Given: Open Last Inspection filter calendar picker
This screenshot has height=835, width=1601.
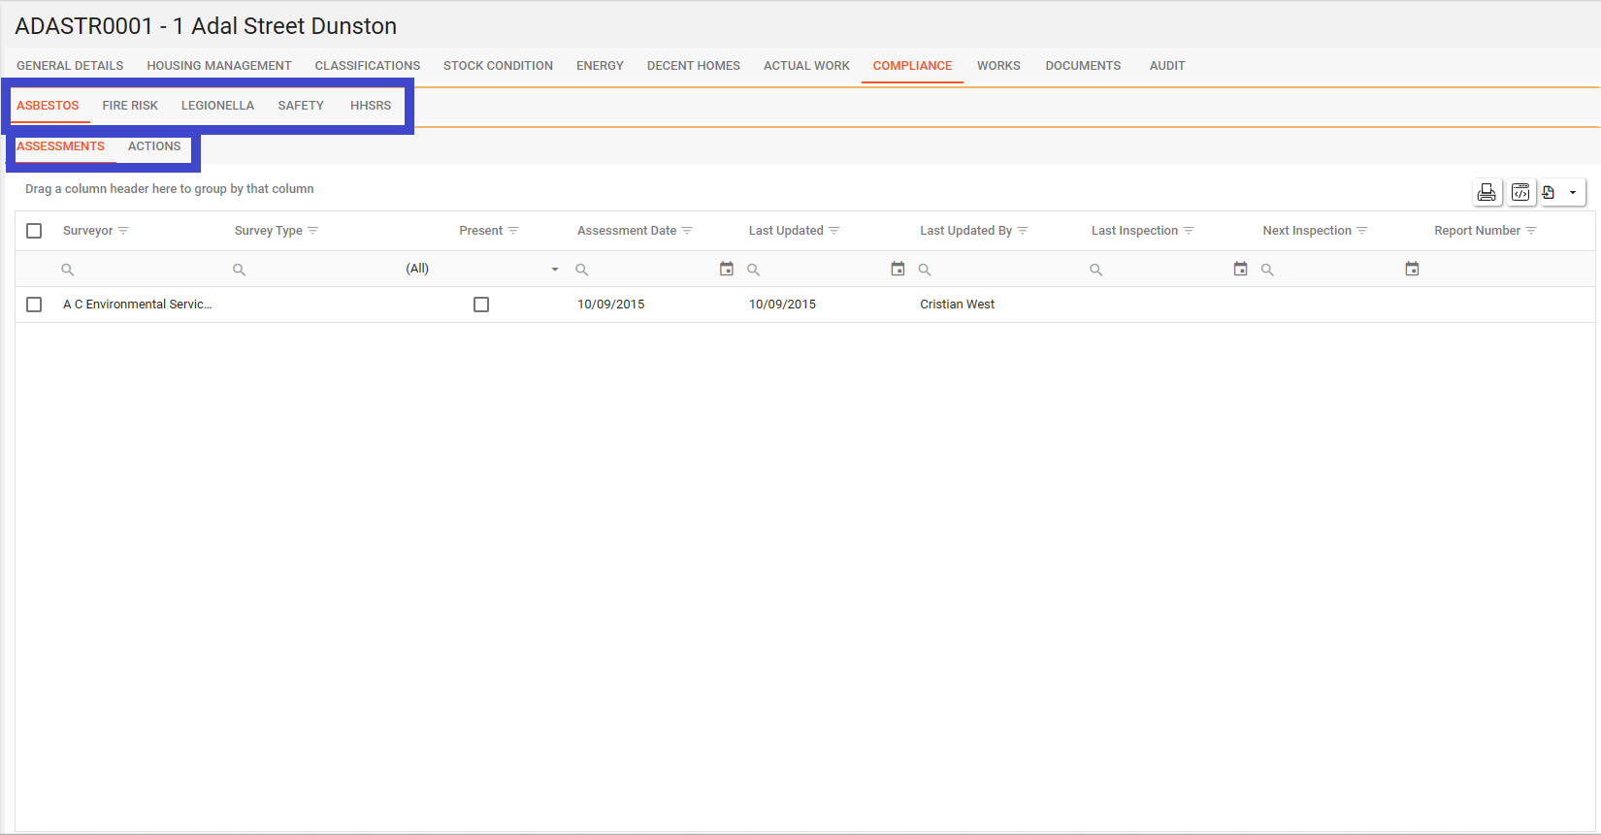Looking at the screenshot, I should pos(1240,269).
